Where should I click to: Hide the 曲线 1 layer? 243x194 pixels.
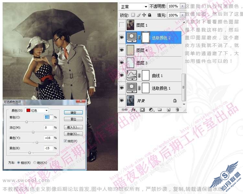click(121, 75)
